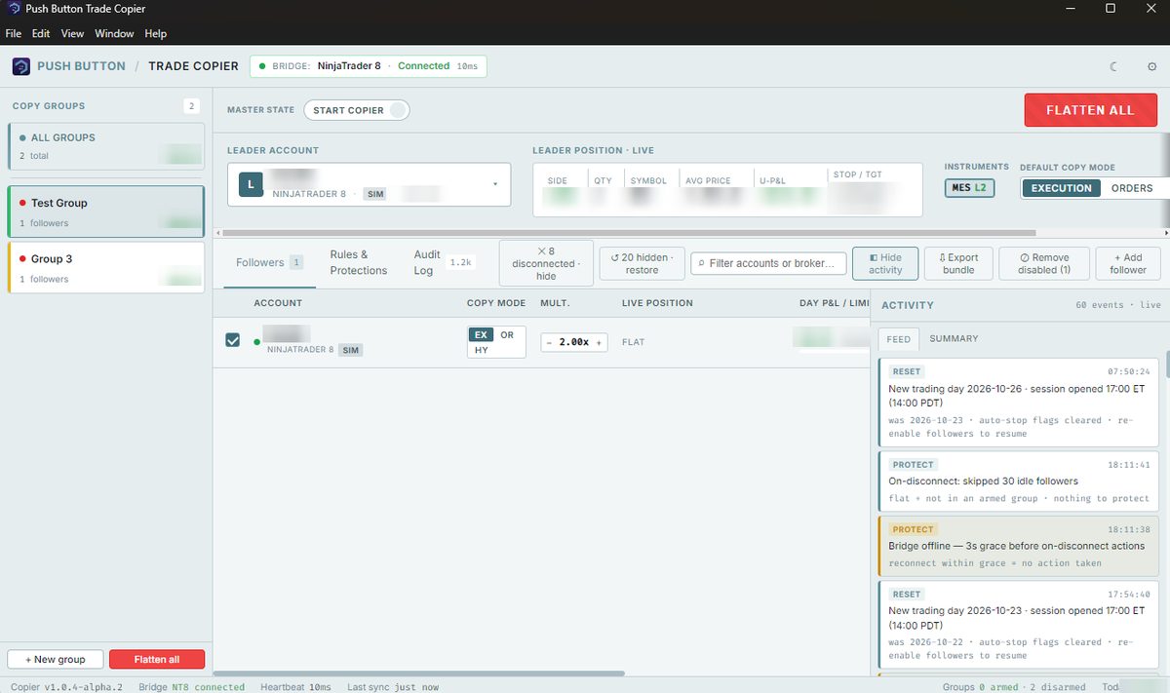Screen dimensions: 1170x693
Task: Click the ACCOUNT column header
Action: 278,303
